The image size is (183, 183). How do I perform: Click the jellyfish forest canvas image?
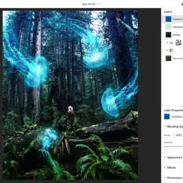70,95
